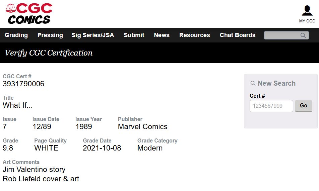
Task: Click the Marvel Comics publisher value
Action: pos(142,127)
